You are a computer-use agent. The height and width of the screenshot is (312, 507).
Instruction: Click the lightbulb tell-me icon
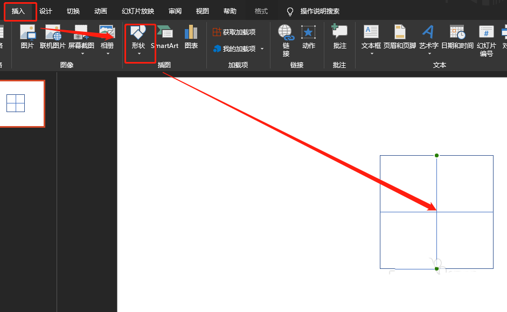290,12
